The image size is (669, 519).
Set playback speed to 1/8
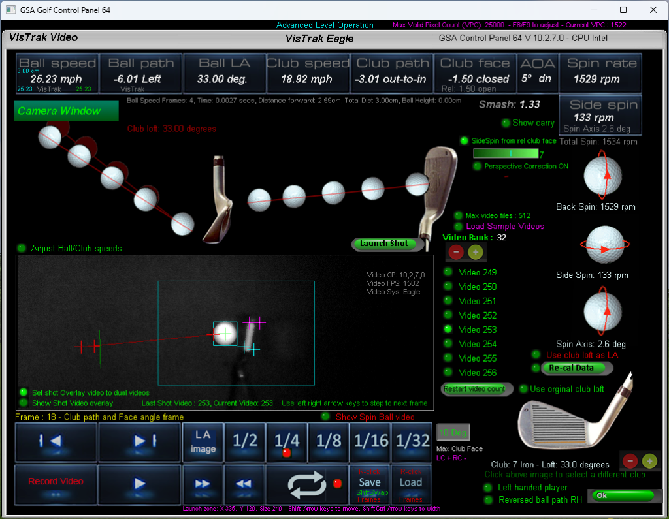point(329,442)
